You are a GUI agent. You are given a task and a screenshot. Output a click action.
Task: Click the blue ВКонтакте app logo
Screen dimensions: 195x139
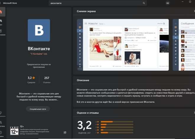[x=39, y=30]
